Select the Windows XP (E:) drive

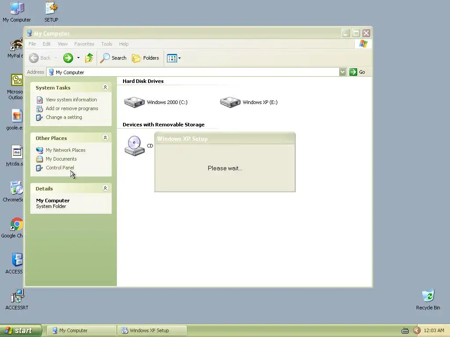(x=249, y=102)
